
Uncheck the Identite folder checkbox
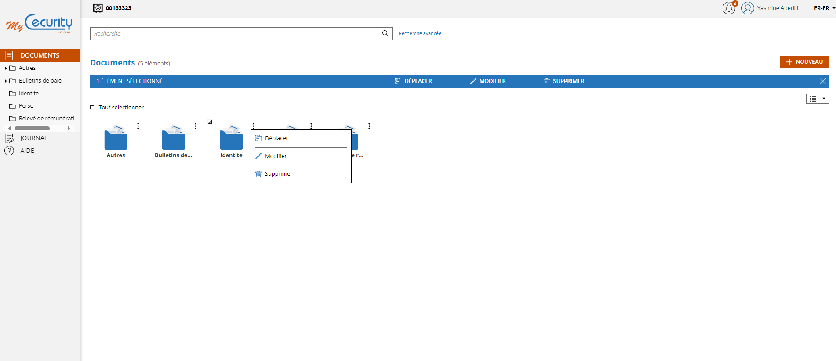[210, 122]
